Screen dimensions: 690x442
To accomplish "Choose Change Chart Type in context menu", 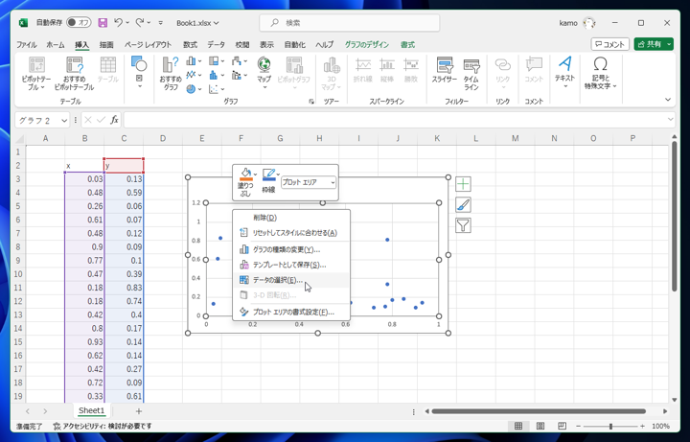I will click(x=291, y=249).
